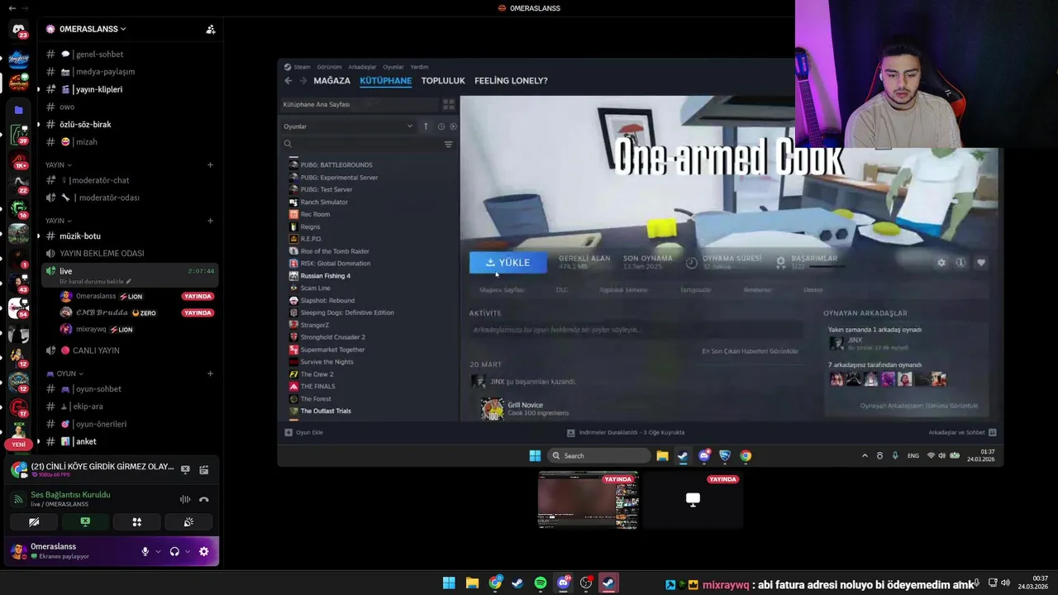Viewport: 1058px width, 595px height.
Task: Open the first YAYINDA stream thumbnail
Action: pyautogui.click(x=588, y=499)
